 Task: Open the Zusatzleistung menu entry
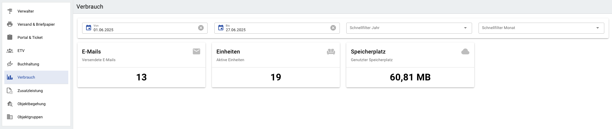[x=30, y=91]
